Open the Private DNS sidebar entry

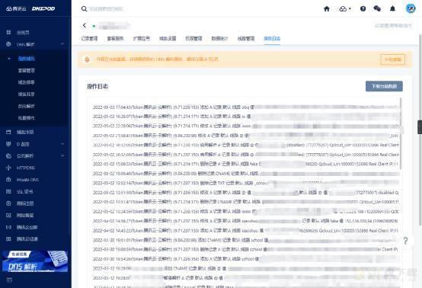click(27, 180)
